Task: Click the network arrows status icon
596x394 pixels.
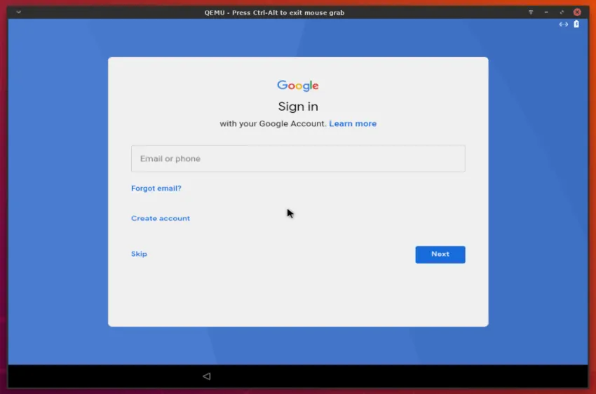Action: coord(563,25)
